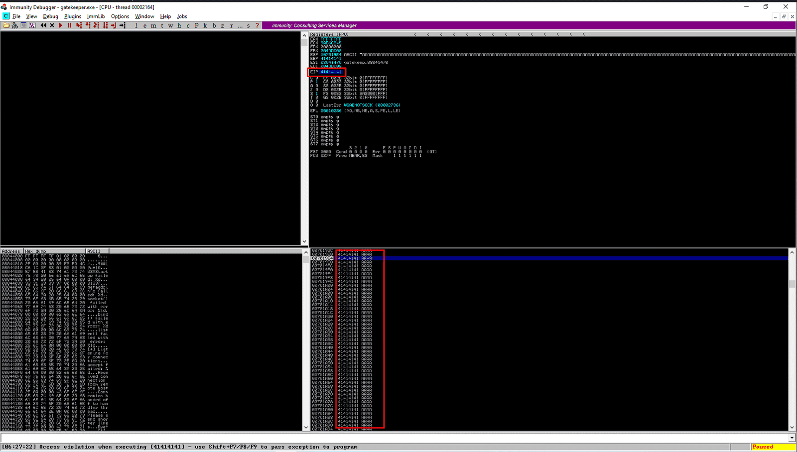Image resolution: width=797 pixels, height=452 pixels.
Task: Click the attach to process toolbar icon
Action: 14,25
